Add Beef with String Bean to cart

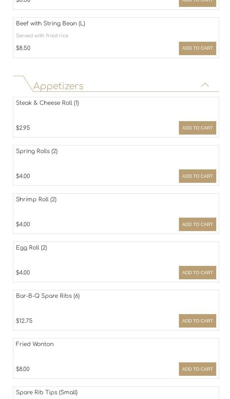[x=197, y=48]
